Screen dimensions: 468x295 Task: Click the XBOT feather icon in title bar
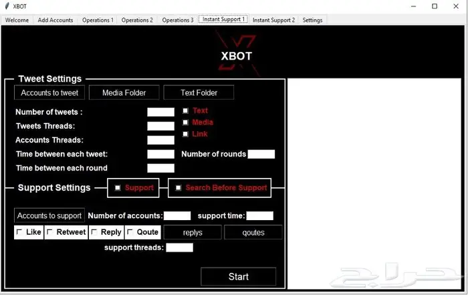tap(7, 6)
